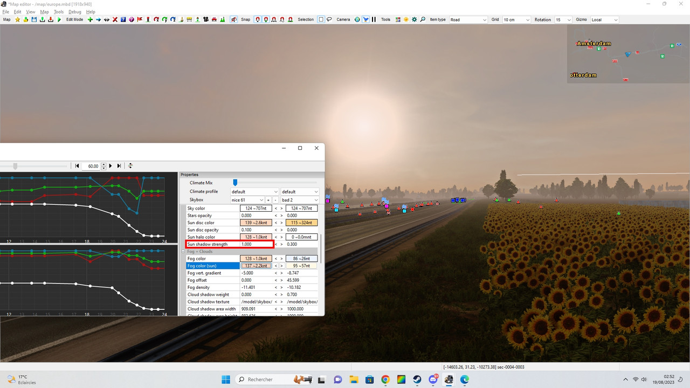Open the Map menu
The height and width of the screenshot is (388, 690).
click(x=44, y=12)
